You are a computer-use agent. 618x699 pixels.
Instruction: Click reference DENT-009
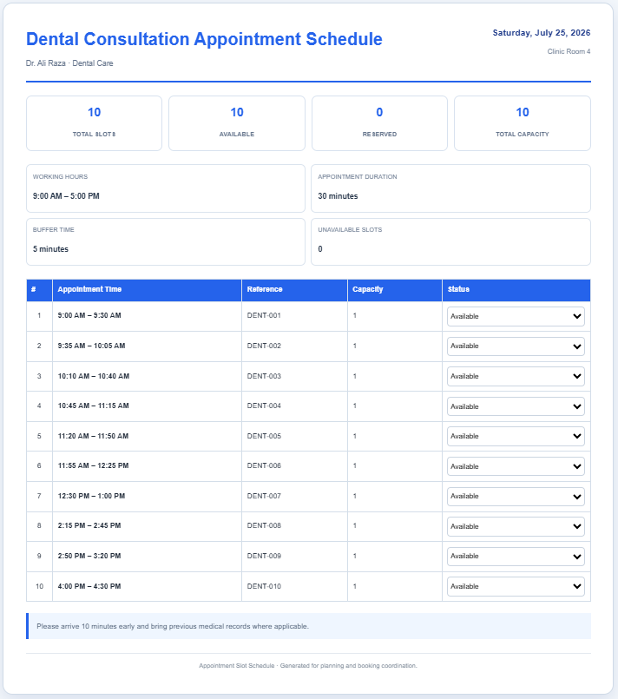[x=264, y=557]
